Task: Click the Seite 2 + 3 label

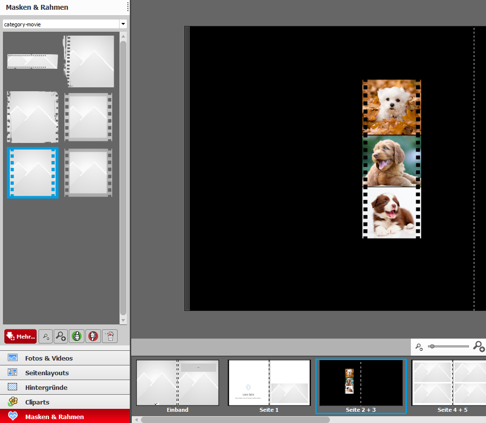Action: (361, 410)
